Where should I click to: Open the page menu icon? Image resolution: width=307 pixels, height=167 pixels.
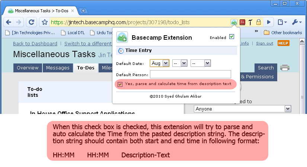point(282,22)
